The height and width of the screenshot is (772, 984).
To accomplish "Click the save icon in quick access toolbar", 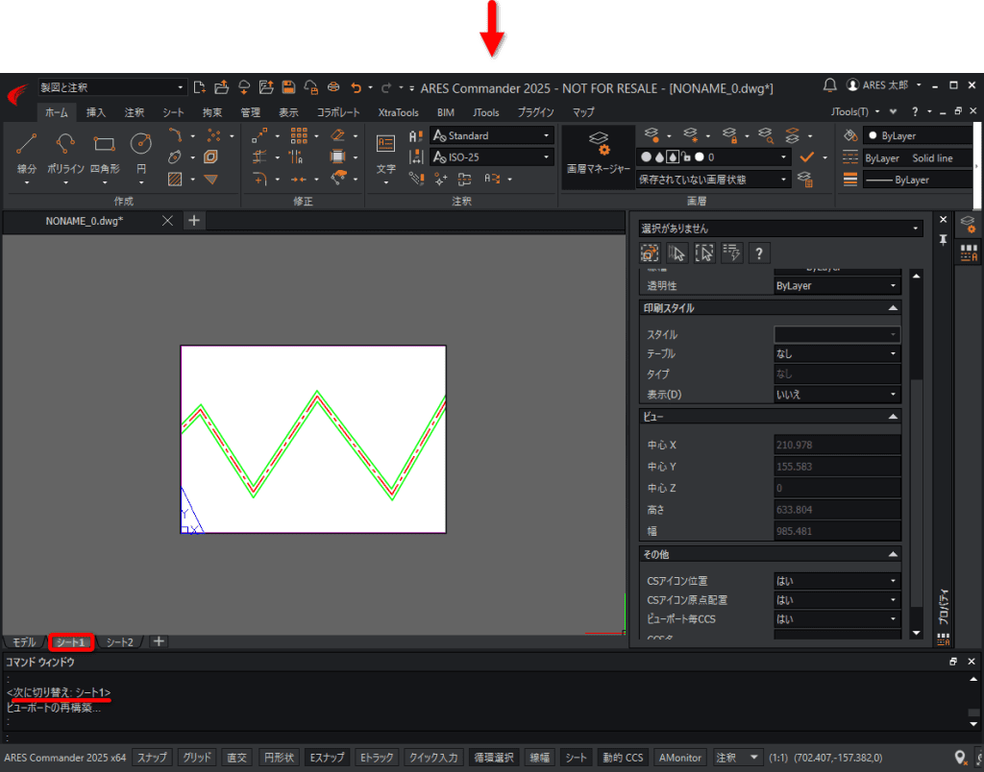I will click(288, 87).
